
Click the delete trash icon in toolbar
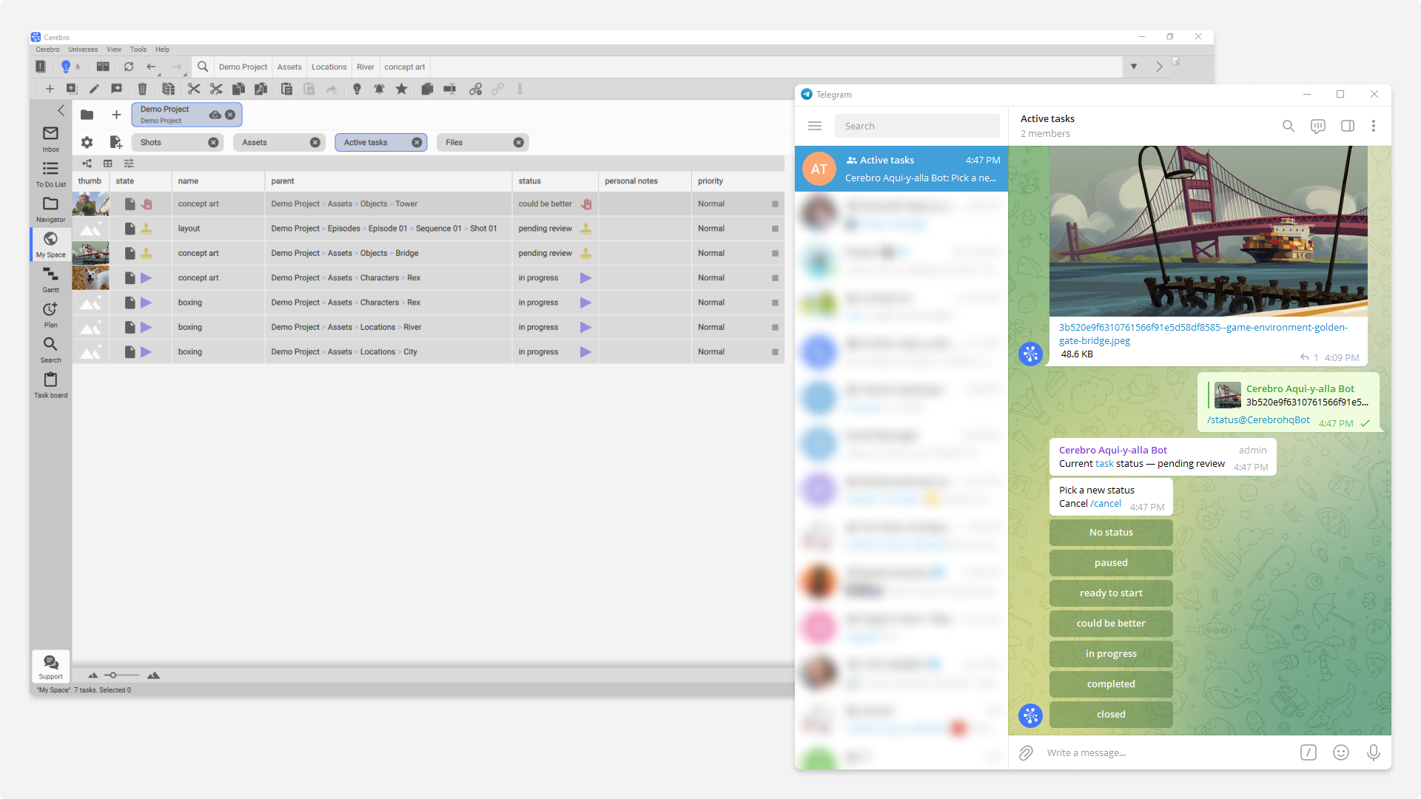tap(142, 89)
